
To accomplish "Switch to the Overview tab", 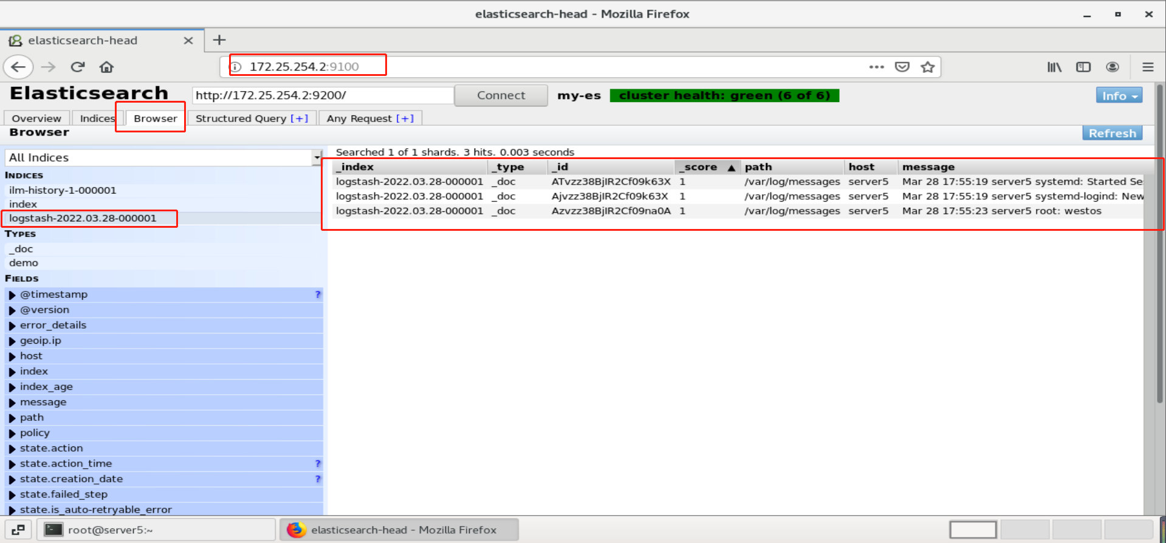I will point(36,118).
